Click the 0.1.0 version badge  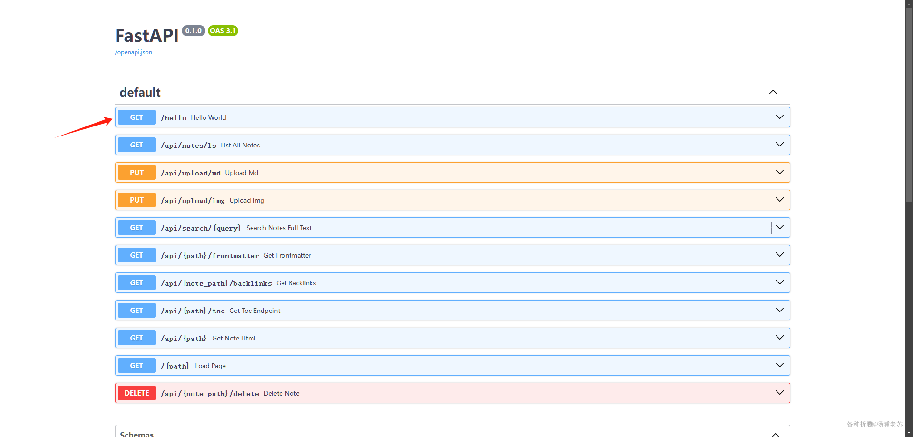click(x=194, y=31)
